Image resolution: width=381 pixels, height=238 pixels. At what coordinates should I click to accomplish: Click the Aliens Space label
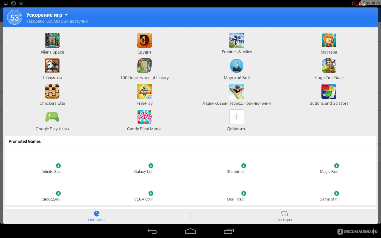[x=52, y=52]
